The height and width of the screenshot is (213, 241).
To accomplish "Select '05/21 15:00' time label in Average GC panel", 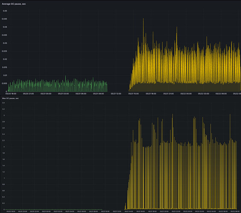I will coord(133,94).
